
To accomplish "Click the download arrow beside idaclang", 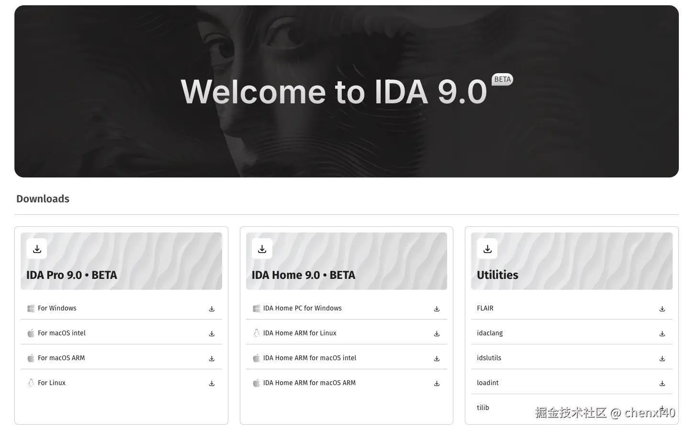I will [x=662, y=334].
